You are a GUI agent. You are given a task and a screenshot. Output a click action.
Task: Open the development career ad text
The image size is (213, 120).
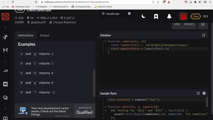50,111
